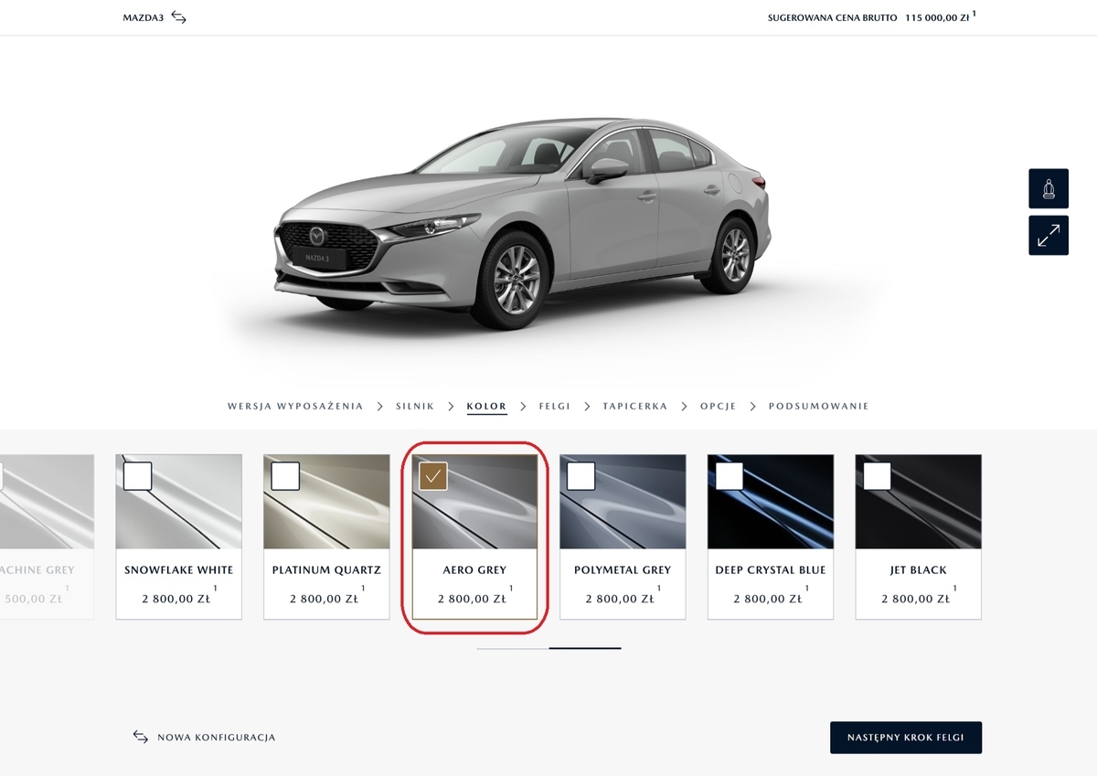Select the Deep Crystal Blue checkbox
This screenshot has width=1097, height=776.
(730, 476)
